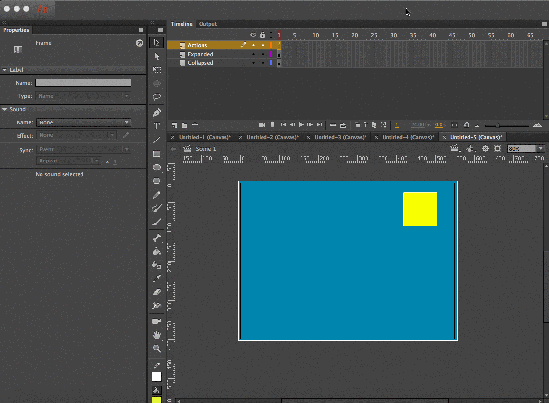Open the stage zoom percentage dropdown
Viewport: 549px width, 403px height.
pyautogui.click(x=540, y=149)
